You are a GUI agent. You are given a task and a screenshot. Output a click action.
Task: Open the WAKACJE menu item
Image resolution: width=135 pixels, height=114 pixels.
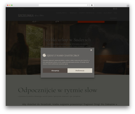pos(73,13)
